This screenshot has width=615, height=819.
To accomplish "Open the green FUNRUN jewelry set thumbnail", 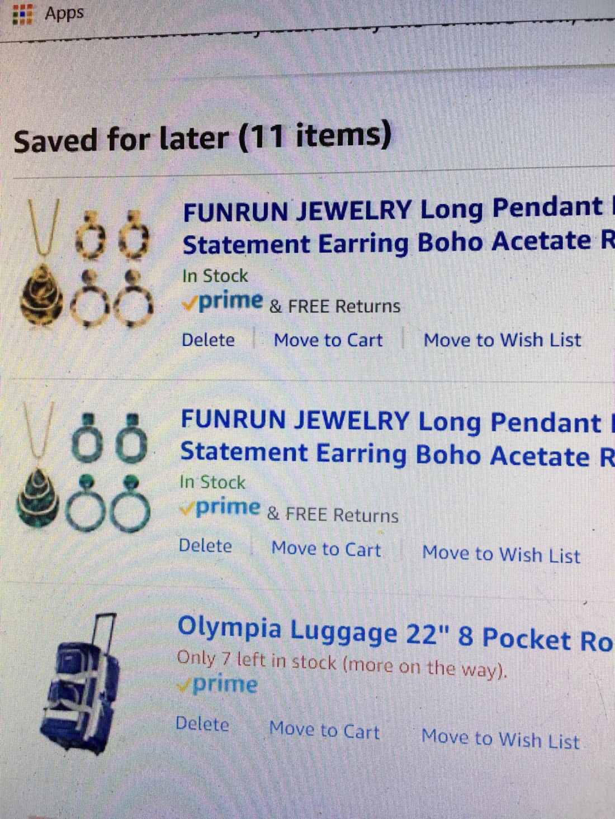I will pyautogui.click(x=84, y=468).
